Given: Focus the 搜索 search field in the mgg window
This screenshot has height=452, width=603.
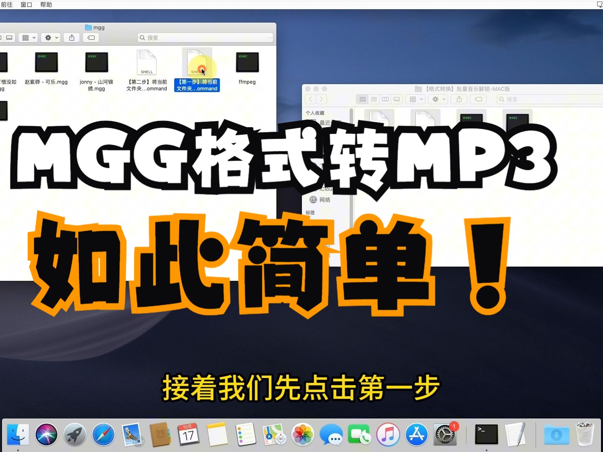Looking at the screenshot, I should pos(206,38).
